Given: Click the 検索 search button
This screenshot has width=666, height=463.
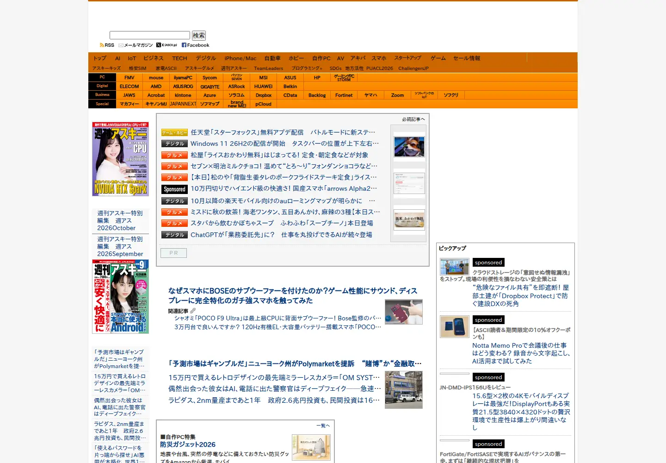Looking at the screenshot, I should pyautogui.click(x=199, y=36).
